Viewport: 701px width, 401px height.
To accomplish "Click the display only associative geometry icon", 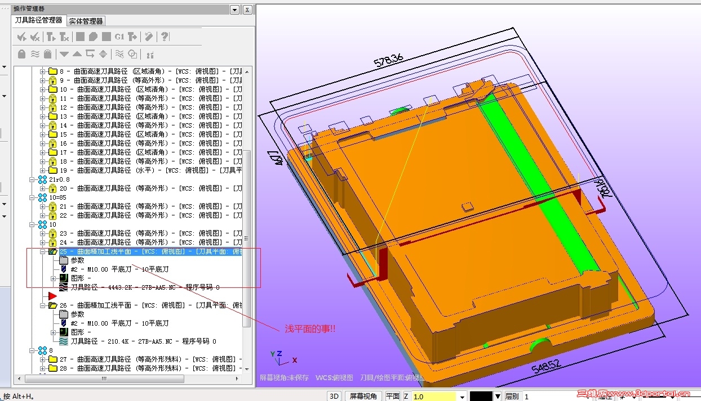I will (x=133, y=54).
